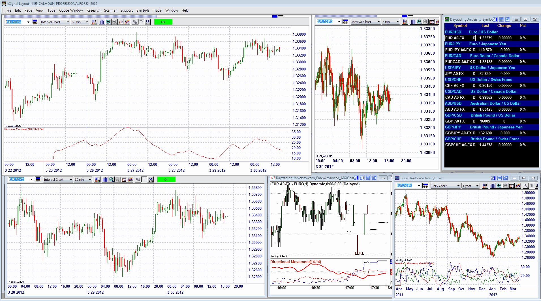Click the green OK button on the 60 min chart
The width and height of the screenshot is (541, 301).
coord(163,22)
